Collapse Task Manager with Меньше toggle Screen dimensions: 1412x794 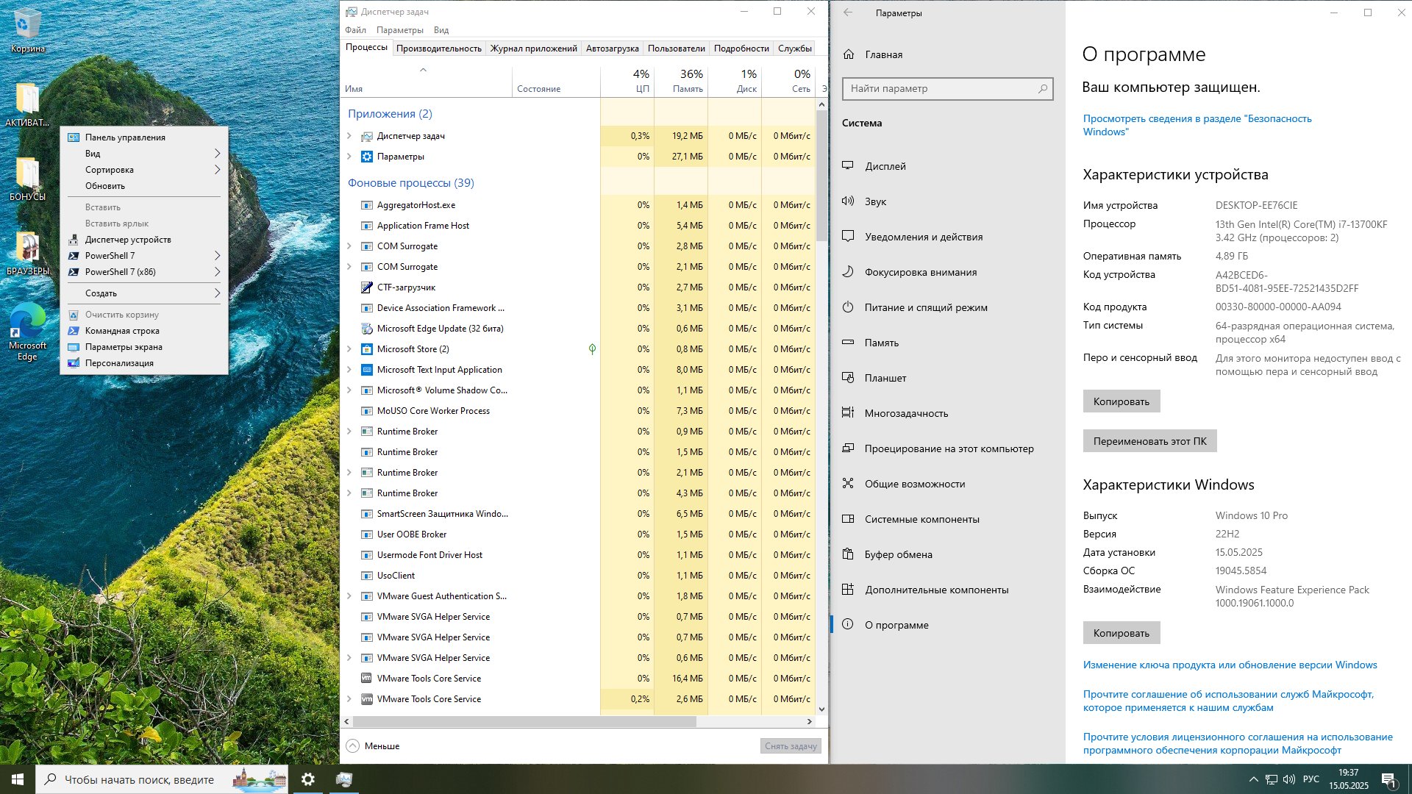[x=373, y=745]
